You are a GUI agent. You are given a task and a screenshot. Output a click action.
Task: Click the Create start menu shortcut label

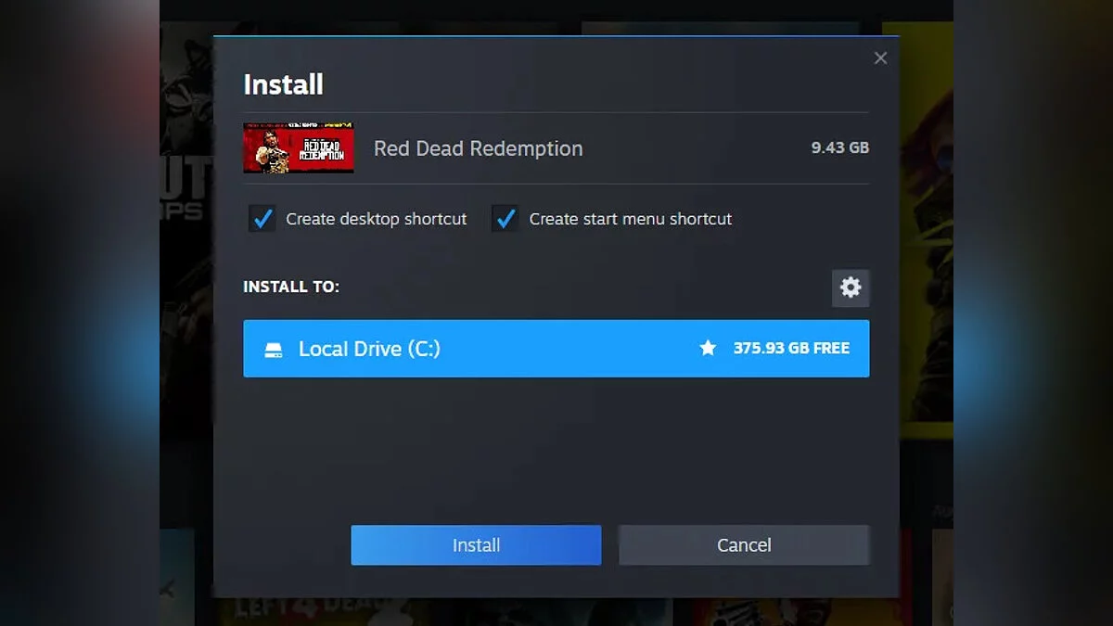631,219
